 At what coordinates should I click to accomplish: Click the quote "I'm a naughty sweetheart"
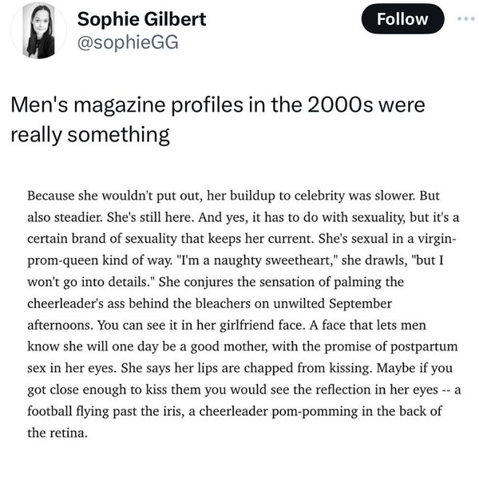click(x=258, y=260)
